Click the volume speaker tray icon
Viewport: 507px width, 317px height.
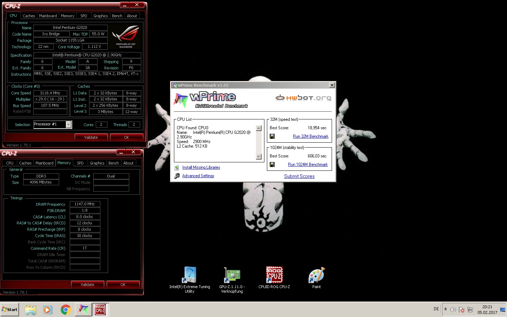coord(453,310)
